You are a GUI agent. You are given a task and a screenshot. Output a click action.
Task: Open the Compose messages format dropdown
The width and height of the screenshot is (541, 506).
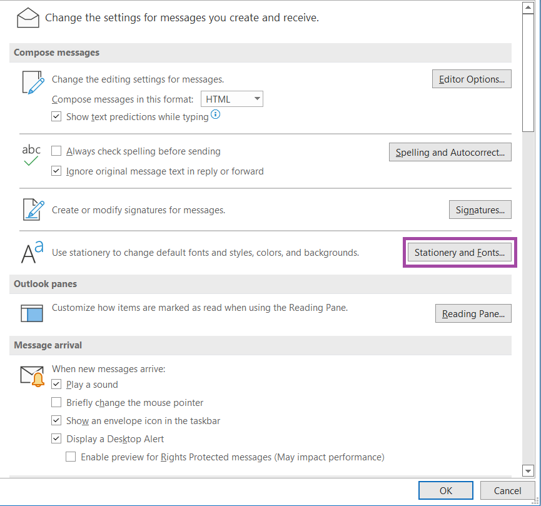[x=256, y=98]
